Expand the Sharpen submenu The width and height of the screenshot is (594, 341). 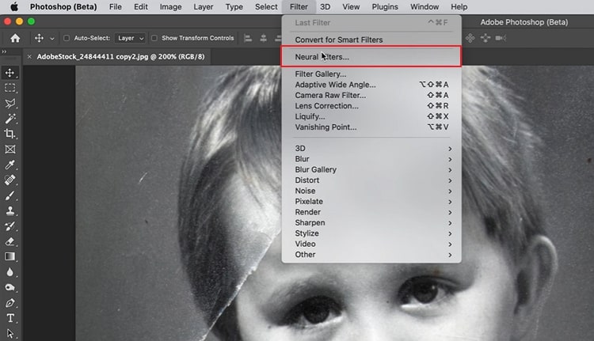pos(371,222)
